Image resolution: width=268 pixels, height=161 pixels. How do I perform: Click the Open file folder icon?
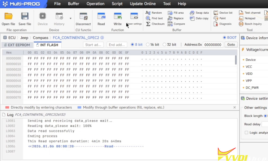(x=9, y=16)
